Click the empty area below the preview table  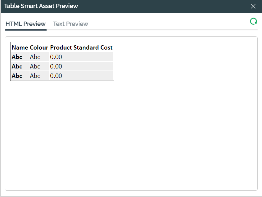[x=131, y=135]
